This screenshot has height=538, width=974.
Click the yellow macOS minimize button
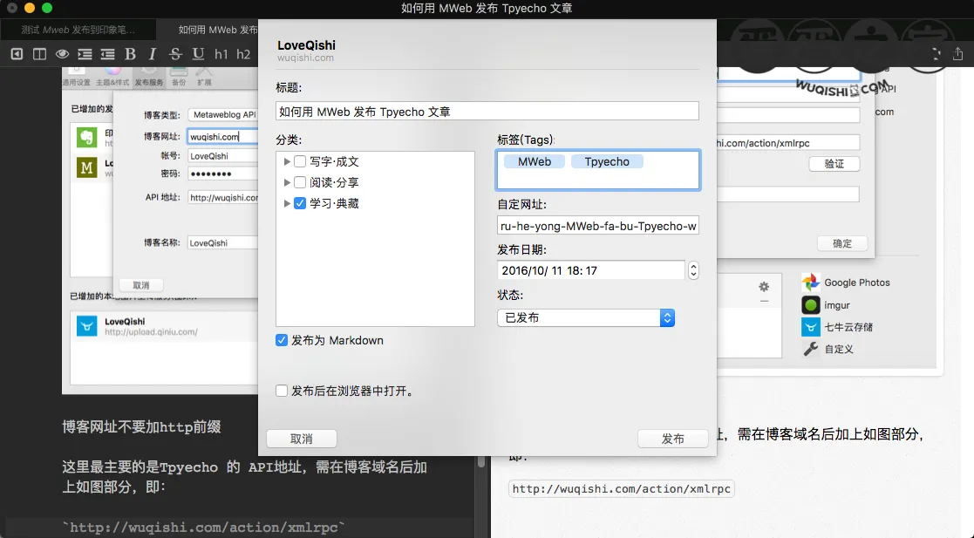(29, 8)
